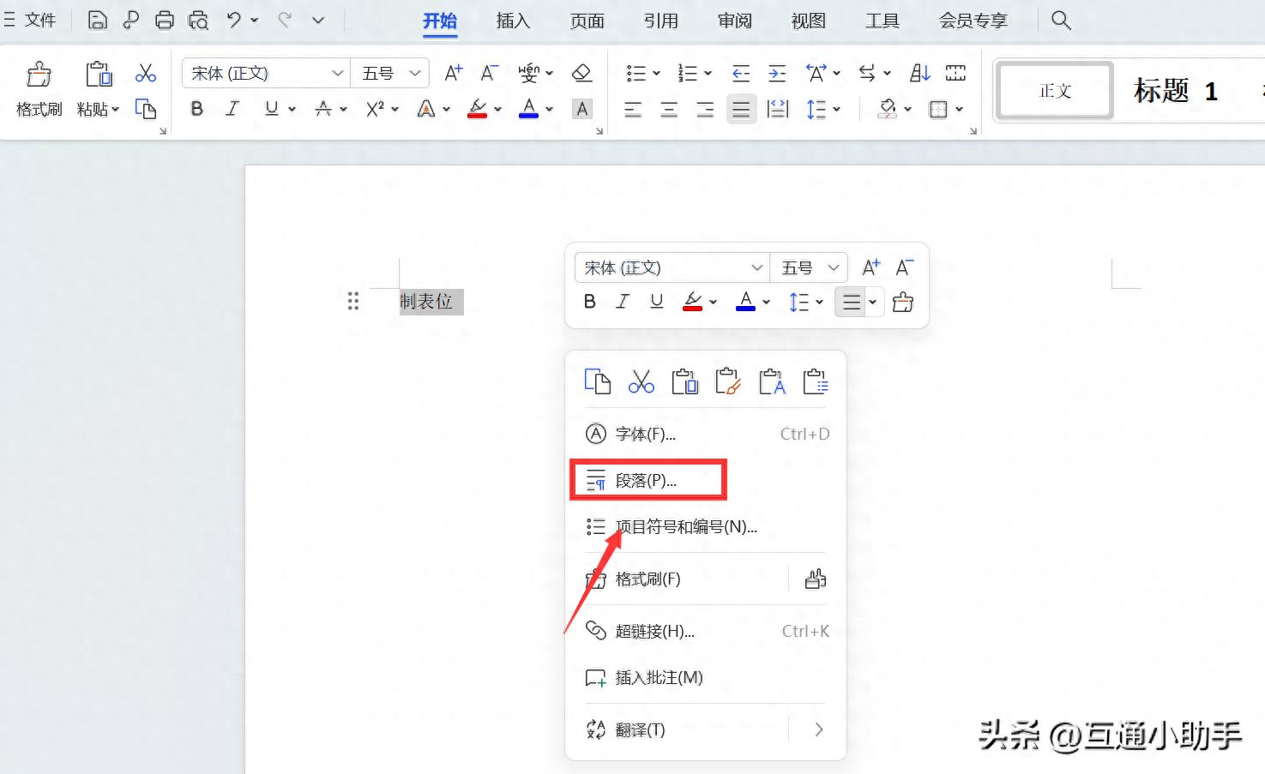Choose 超链接(H)... in context menu
The image size is (1265, 774).
point(654,632)
